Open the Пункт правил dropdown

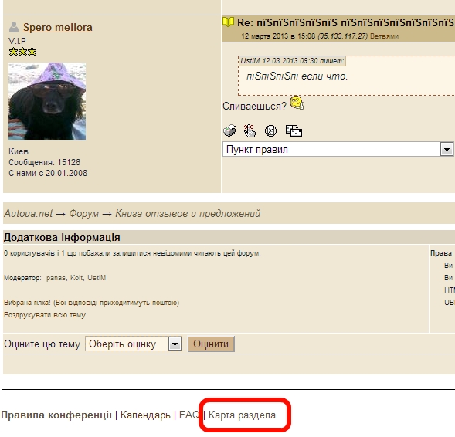[x=338, y=149]
